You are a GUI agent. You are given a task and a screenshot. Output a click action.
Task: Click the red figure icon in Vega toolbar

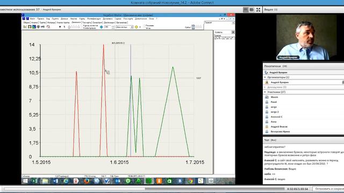[48, 27]
